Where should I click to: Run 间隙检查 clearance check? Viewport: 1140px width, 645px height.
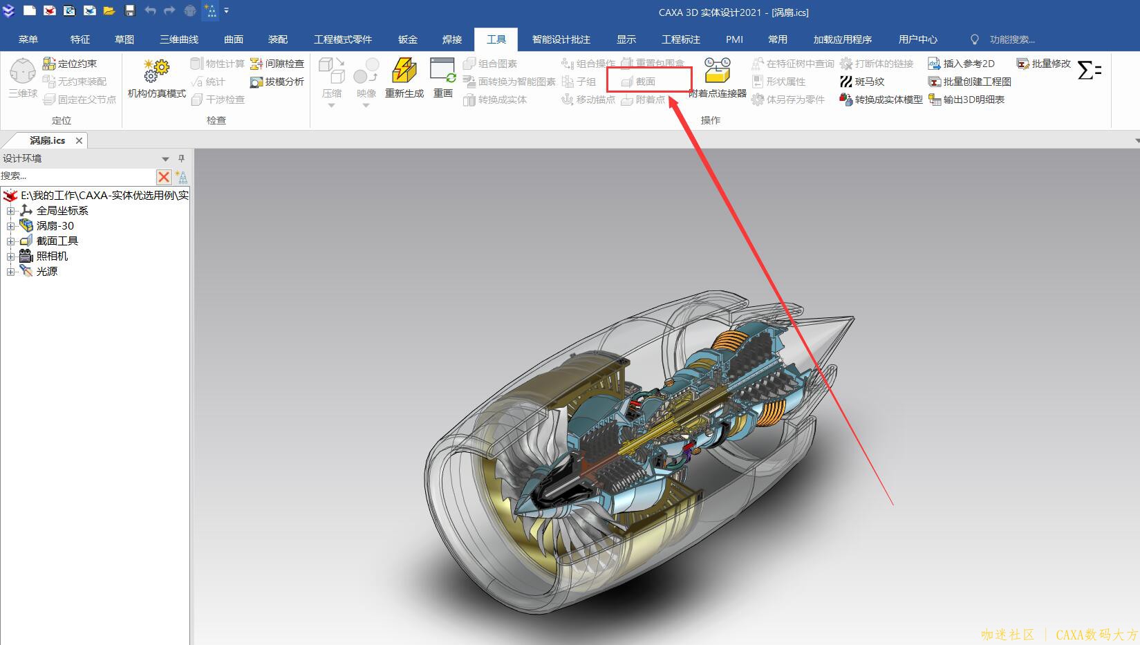(x=277, y=64)
